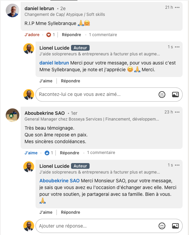
Task: Expand '1 commentaire' under daniel lebrun's comment
Action: point(103,35)
